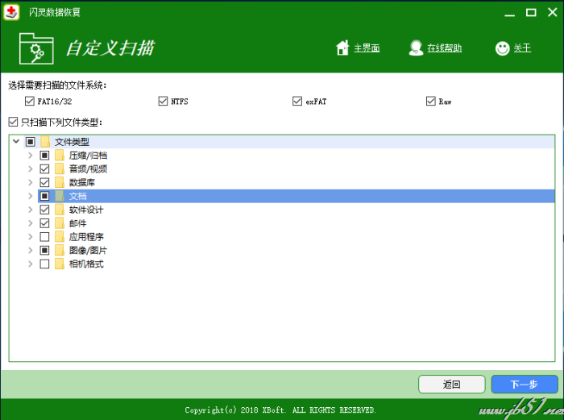This screenshot has width=564, height=420.
Task: Click the 相机格式 folder icon
Action: point(60,264)
